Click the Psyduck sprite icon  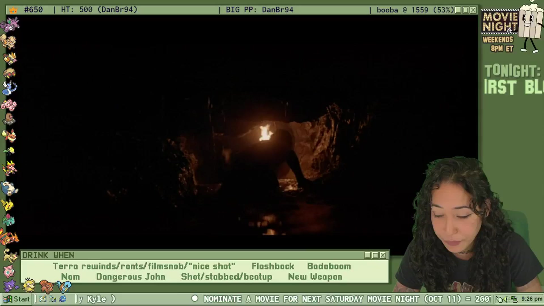[x=29, y=285]
